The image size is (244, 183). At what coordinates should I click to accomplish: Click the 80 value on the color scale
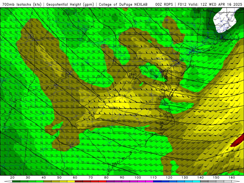click(106, 178)
